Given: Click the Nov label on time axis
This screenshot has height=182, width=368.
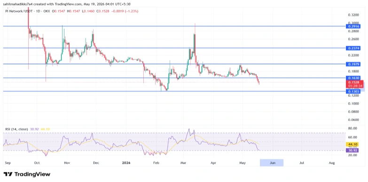Looking at the screenshot, I should (67, 162).
